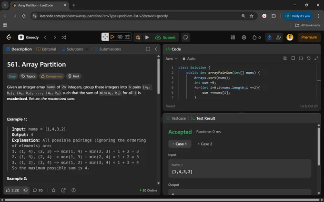This screenshot has width=324, height=202.
Task: Click the Easy difficulty tag
Action: [12, 76]
